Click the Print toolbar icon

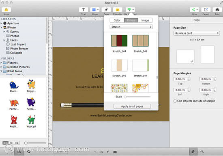(217, 10)
